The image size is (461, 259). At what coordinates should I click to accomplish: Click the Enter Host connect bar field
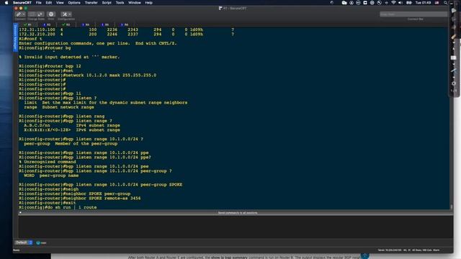click(413, 14)
